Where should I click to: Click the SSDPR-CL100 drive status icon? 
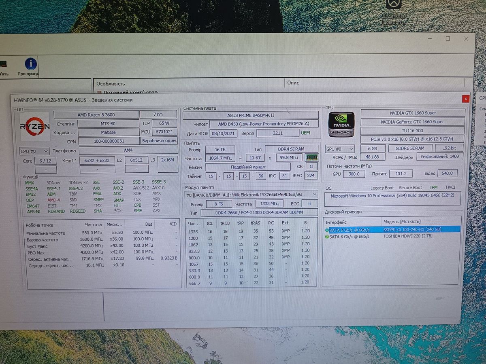coord(327,230)
